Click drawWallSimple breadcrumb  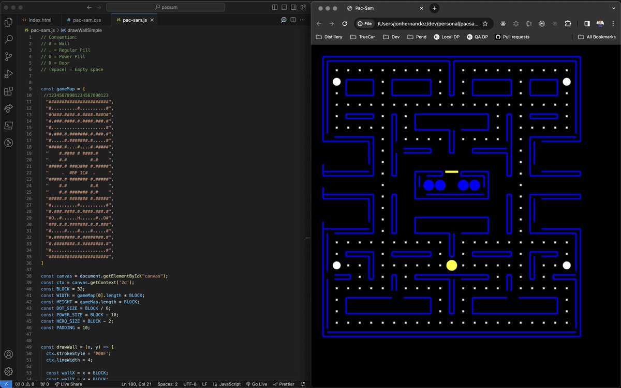pyautogui.click(x=81, y=30)
